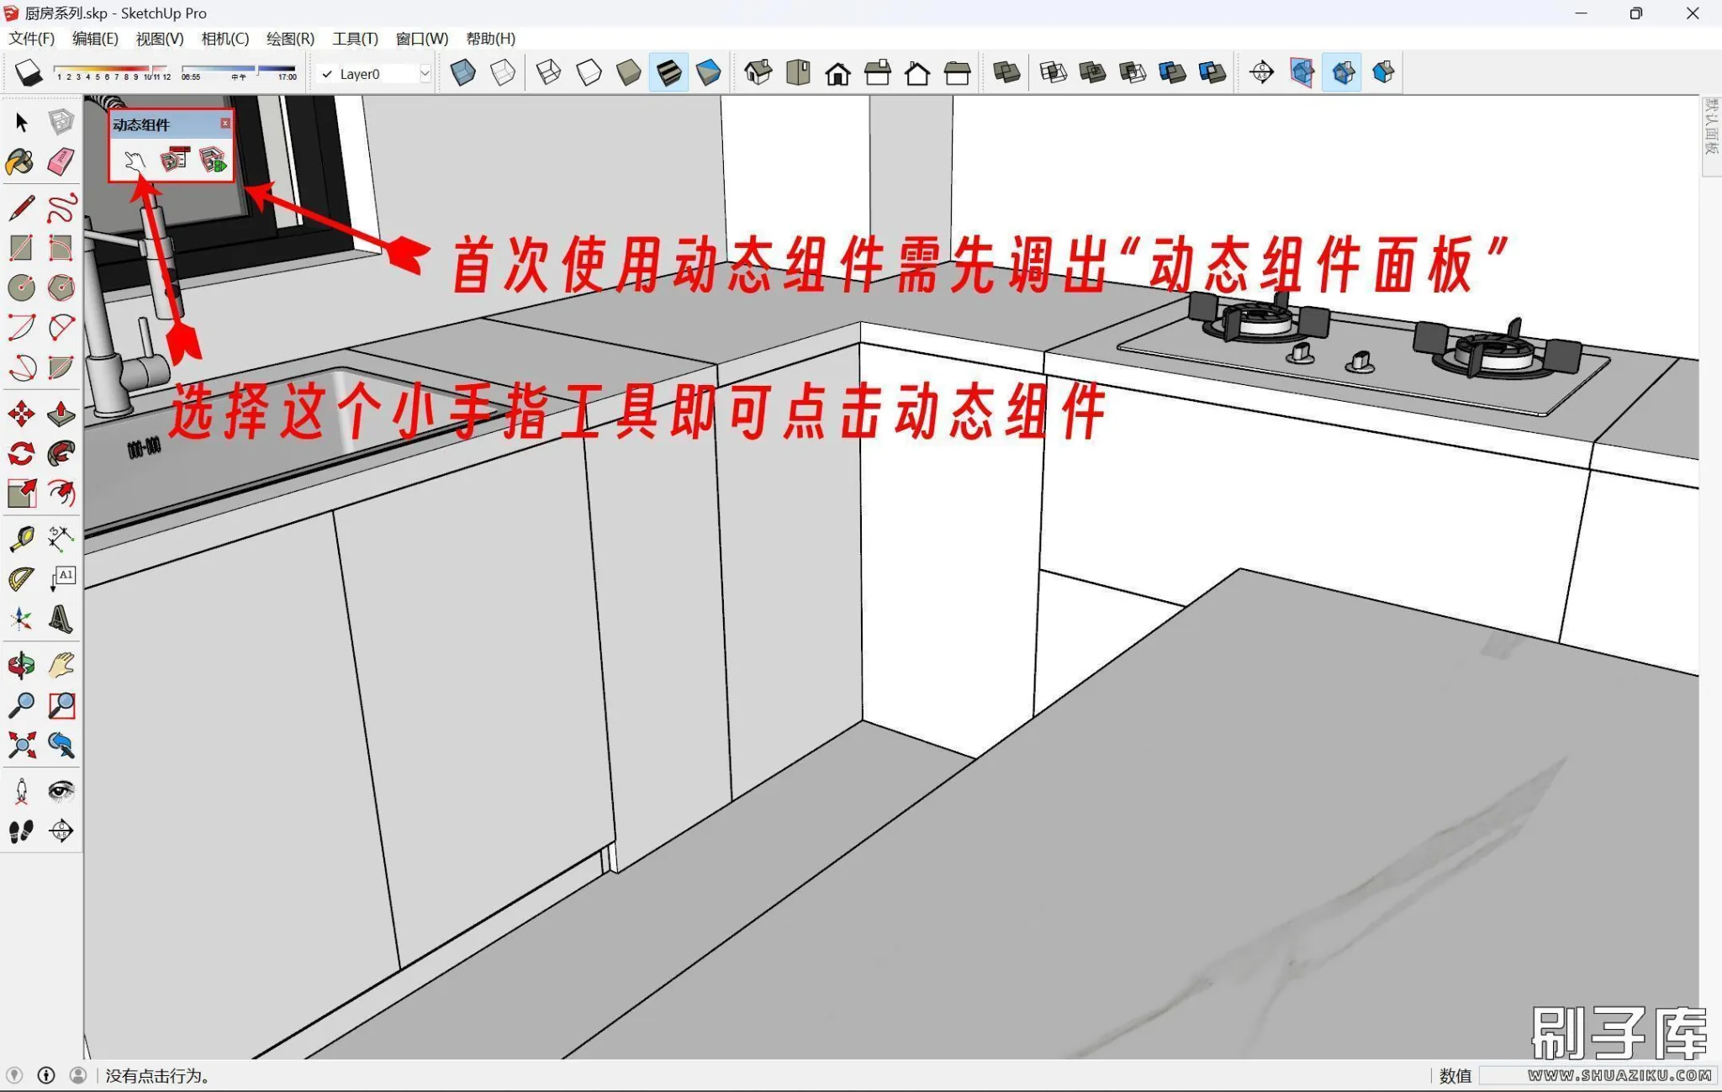Open the 窗口(W) menu
Viewport: 1722px width, 1092px height.
pyautogui.click(x=421, y=39)
